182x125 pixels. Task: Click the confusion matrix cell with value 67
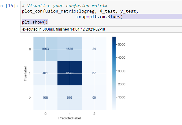94,73
